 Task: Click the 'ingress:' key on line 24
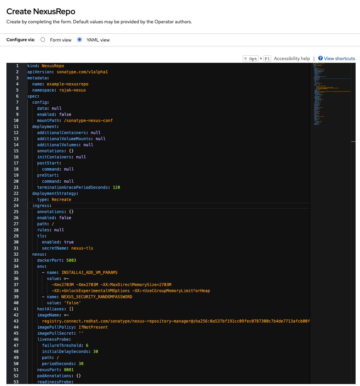(42, 206)
